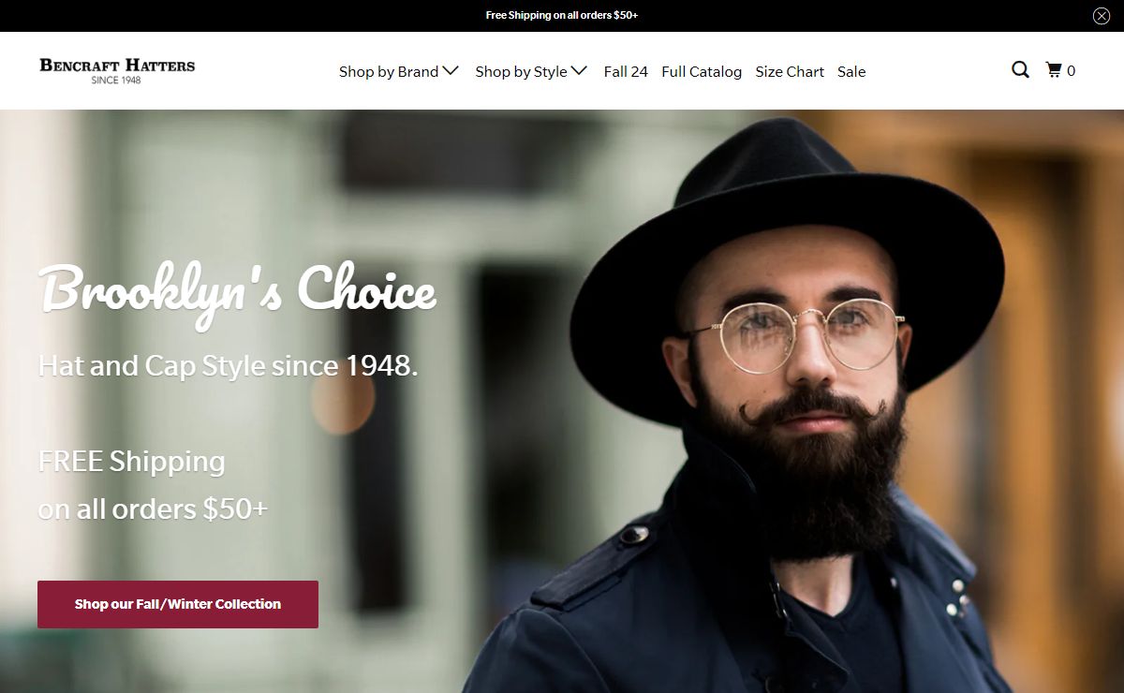Expand the Shop by Brand chevron arrow
This screenshot has height=693, width=1124.
point(451,70)
